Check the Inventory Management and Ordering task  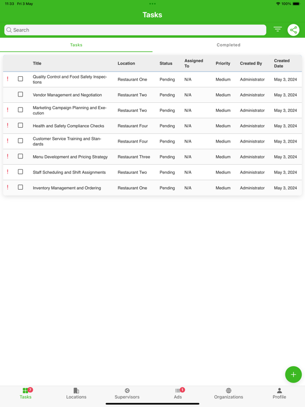click(x=20, y=187)
